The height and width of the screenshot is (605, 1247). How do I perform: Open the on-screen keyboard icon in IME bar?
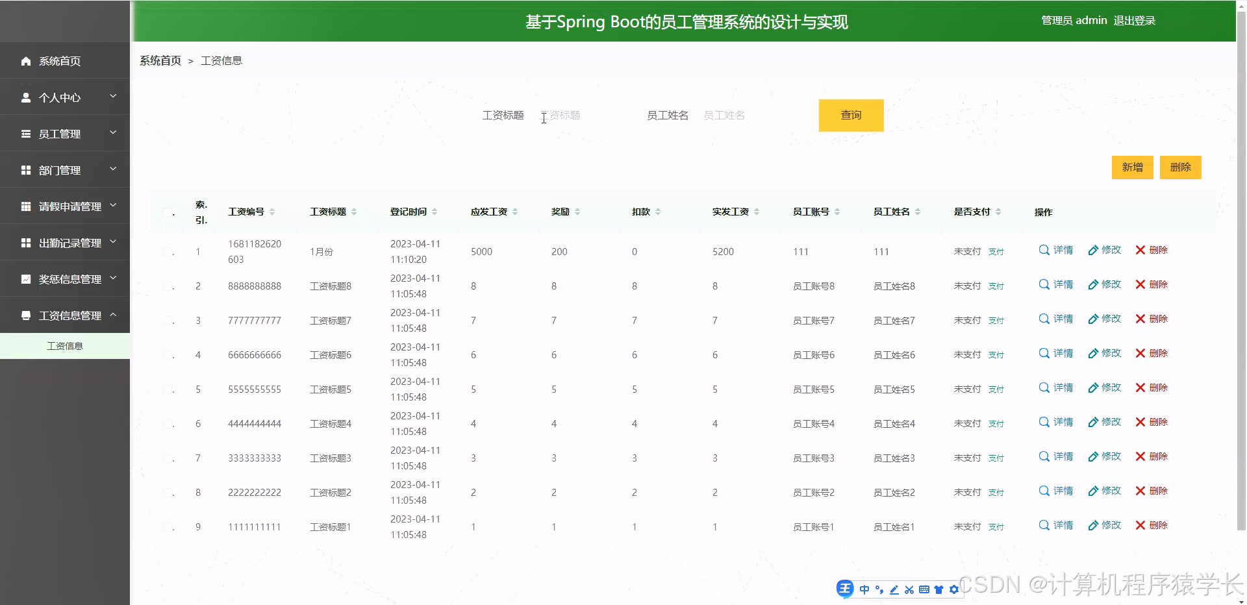[x=924, y=589]
